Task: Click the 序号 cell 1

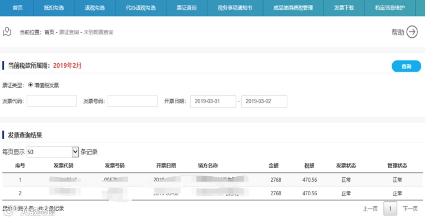Action: (20, 180)
